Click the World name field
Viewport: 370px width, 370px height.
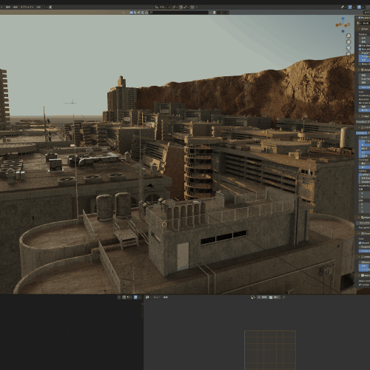tap(366, 23)
